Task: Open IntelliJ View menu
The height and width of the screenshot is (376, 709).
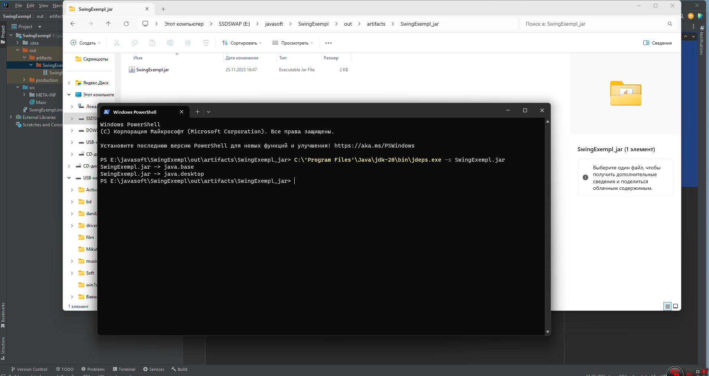Action: click(43, 6)
